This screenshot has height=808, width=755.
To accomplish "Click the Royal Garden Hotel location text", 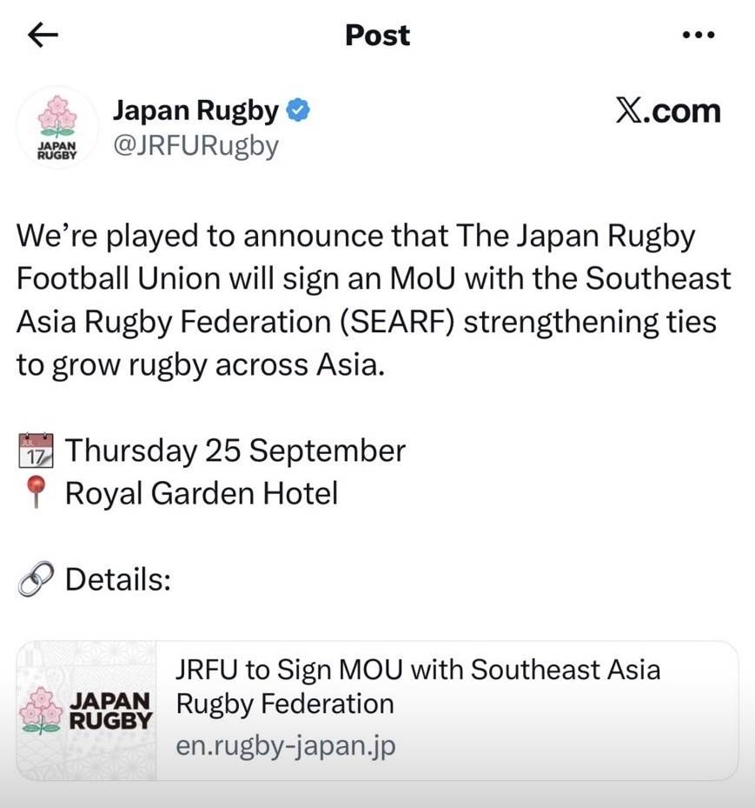I will pyautogui.click(x=202, y=493).
